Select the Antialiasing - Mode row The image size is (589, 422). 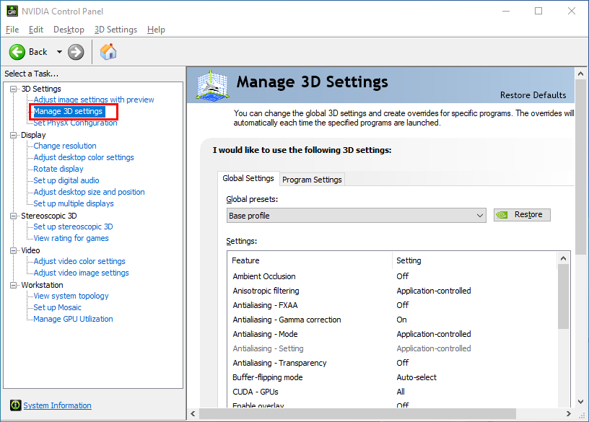point(392,334)
